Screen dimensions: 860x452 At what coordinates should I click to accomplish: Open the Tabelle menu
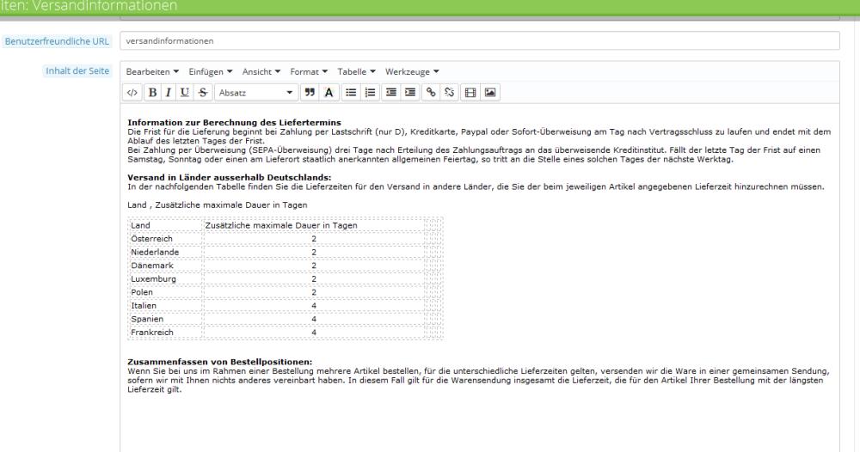356,72
